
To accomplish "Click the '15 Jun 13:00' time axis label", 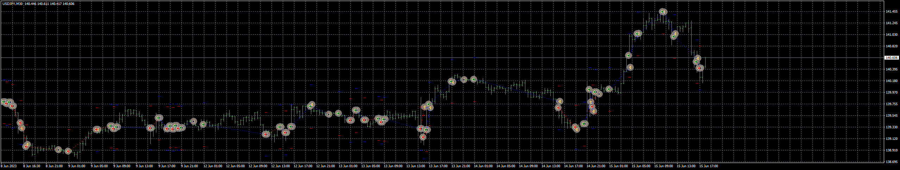I will click(x=686, y=166).
